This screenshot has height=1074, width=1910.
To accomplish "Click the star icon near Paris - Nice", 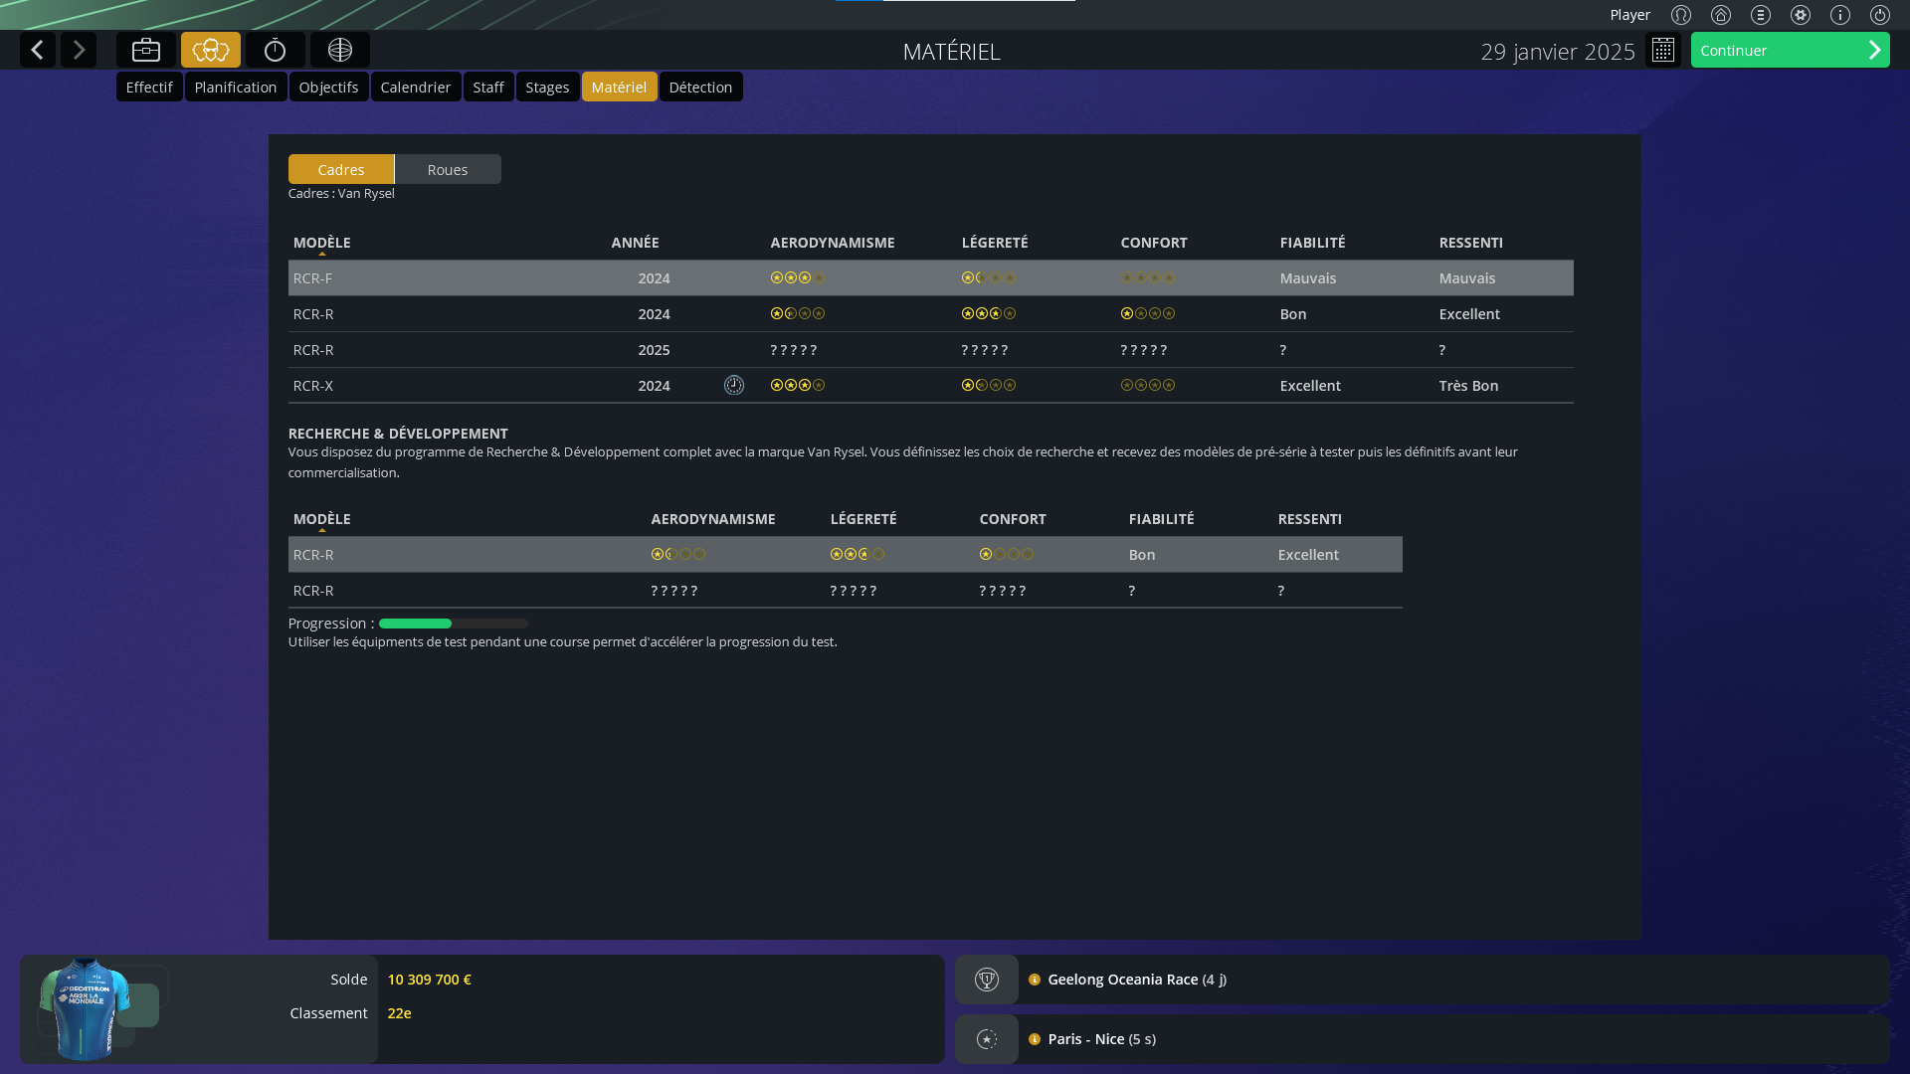I will pos(987,1039).
